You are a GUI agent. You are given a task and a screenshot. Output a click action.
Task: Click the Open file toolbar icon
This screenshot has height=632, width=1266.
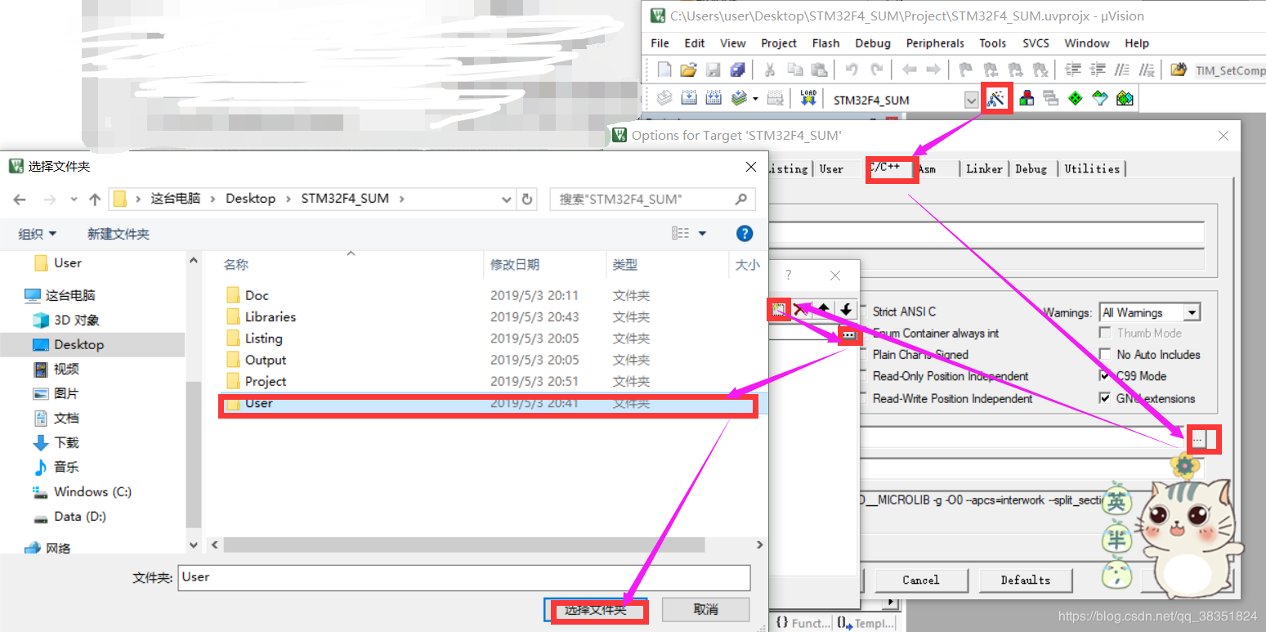[688, 69]
